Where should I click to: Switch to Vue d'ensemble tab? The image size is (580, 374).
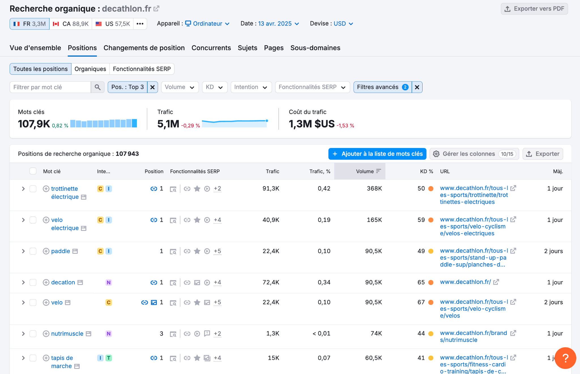click(35, 48)
